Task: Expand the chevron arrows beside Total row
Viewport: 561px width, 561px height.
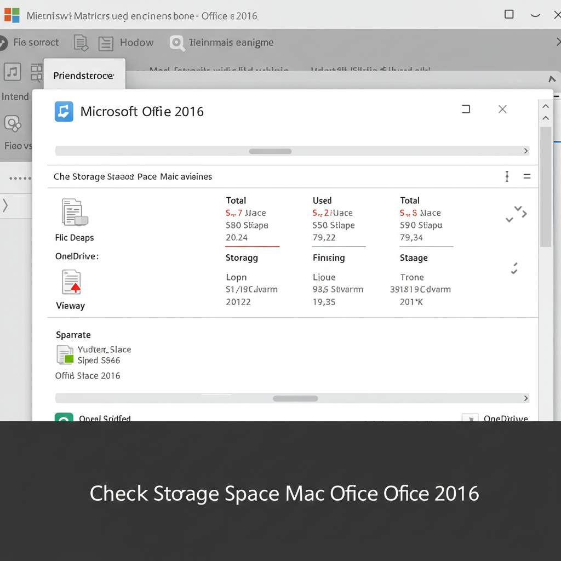Action: 516,214
